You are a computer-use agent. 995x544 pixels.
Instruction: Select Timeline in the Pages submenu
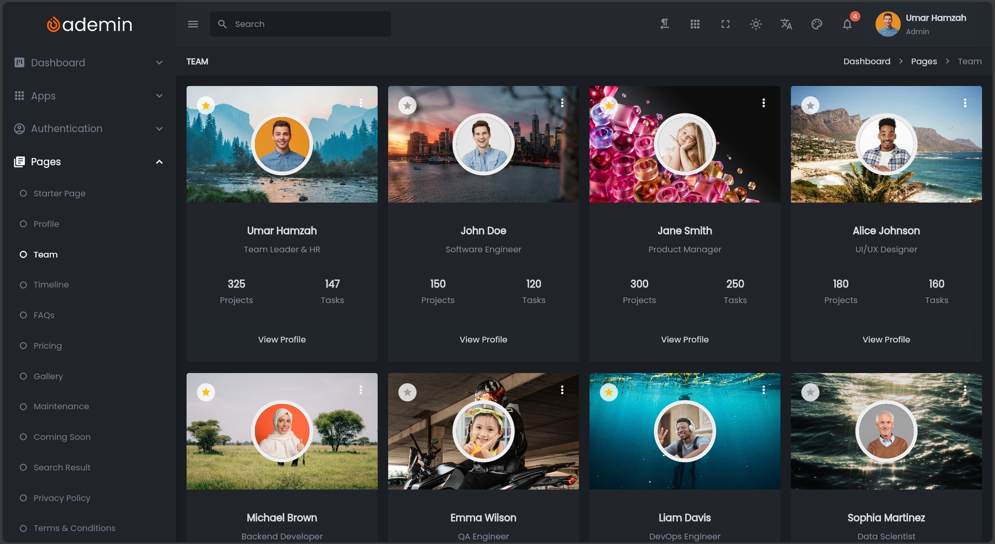51,284
